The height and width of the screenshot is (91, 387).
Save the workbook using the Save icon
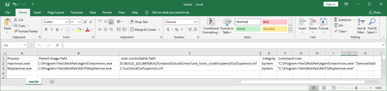click(x=7, y=4)
